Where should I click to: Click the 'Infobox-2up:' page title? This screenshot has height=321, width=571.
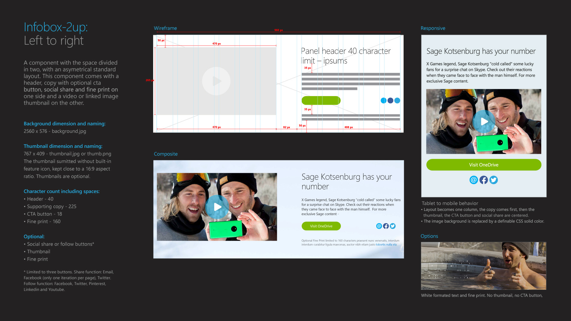[x=56, y=27]
